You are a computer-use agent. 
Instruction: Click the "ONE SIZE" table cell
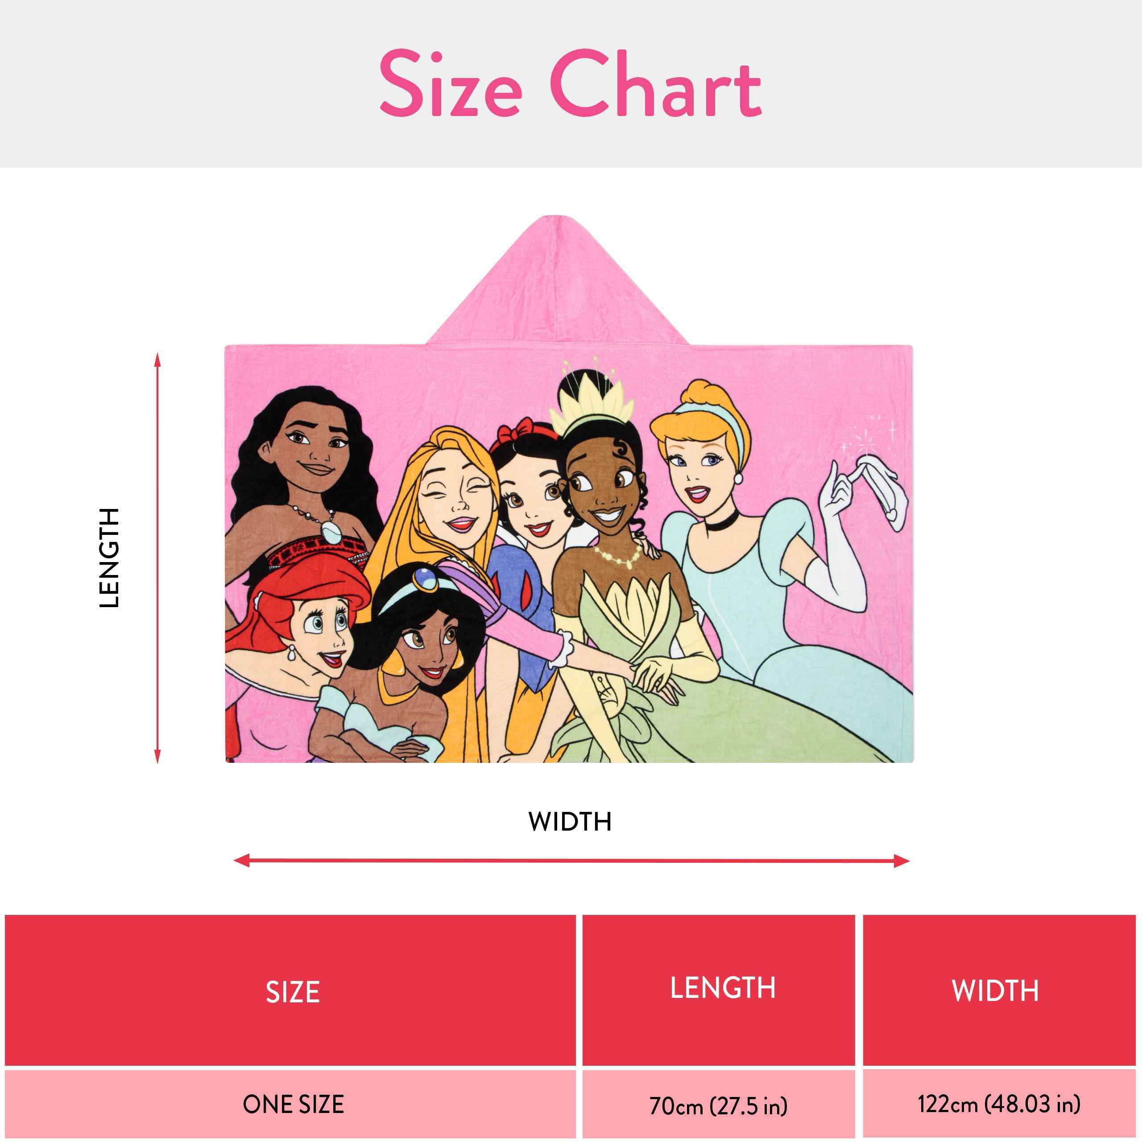(x=293, y=1104)
